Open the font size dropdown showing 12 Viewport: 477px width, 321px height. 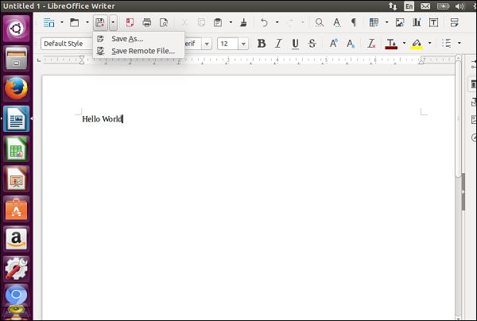tap(243, 43)
